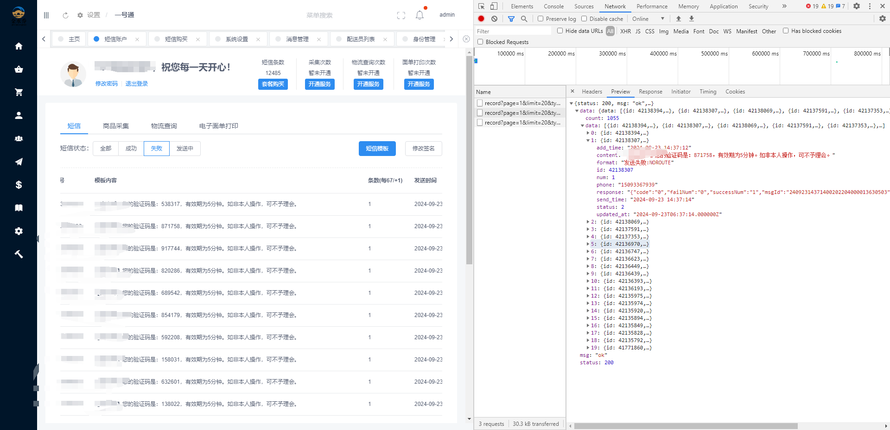Toggle Hide data URLs checkbox

(560, 31)
